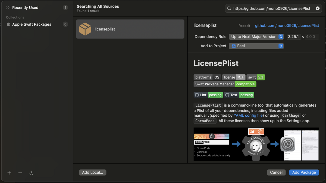Click the Recently Used grid icon

pos(8,8)
